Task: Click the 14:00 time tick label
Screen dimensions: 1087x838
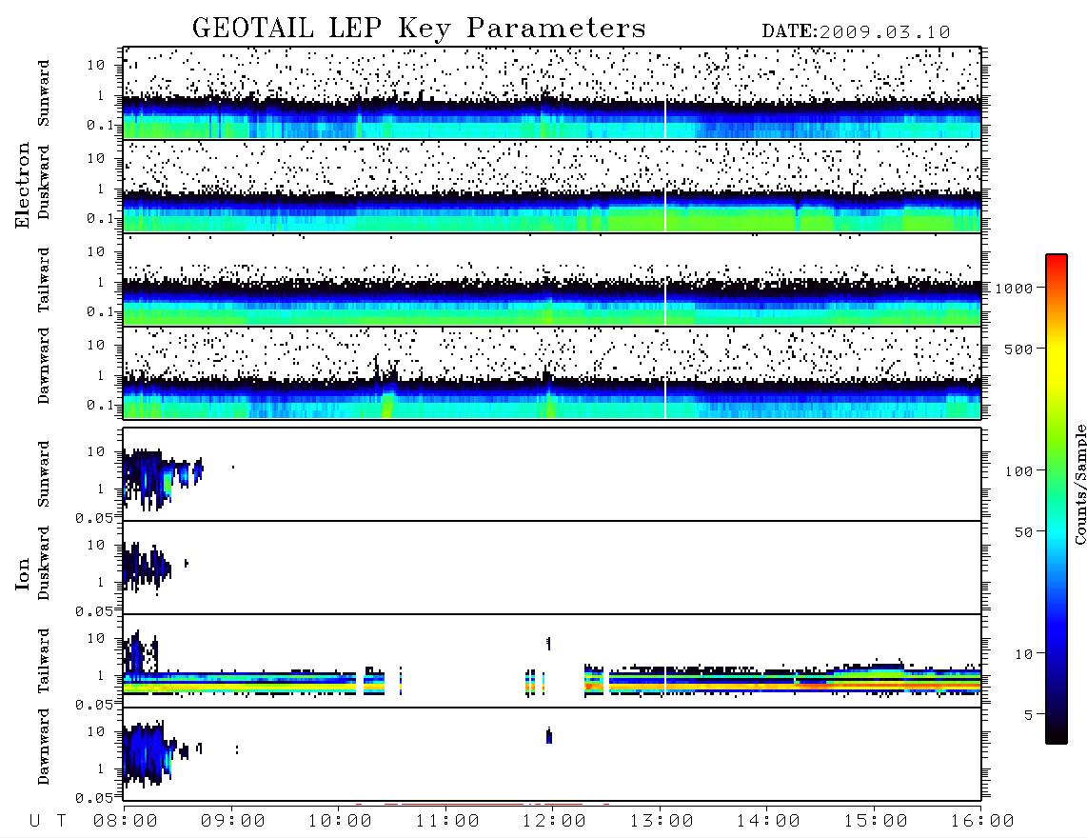Action: click(768, 822)
